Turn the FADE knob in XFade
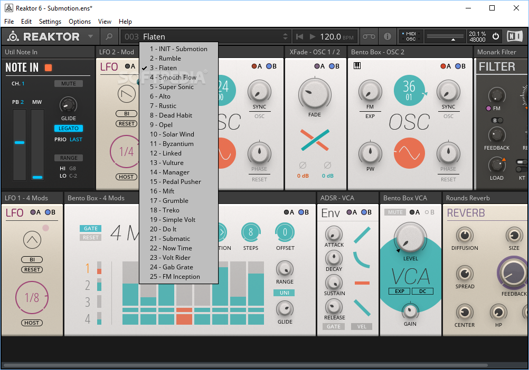 tap(315, 94)
